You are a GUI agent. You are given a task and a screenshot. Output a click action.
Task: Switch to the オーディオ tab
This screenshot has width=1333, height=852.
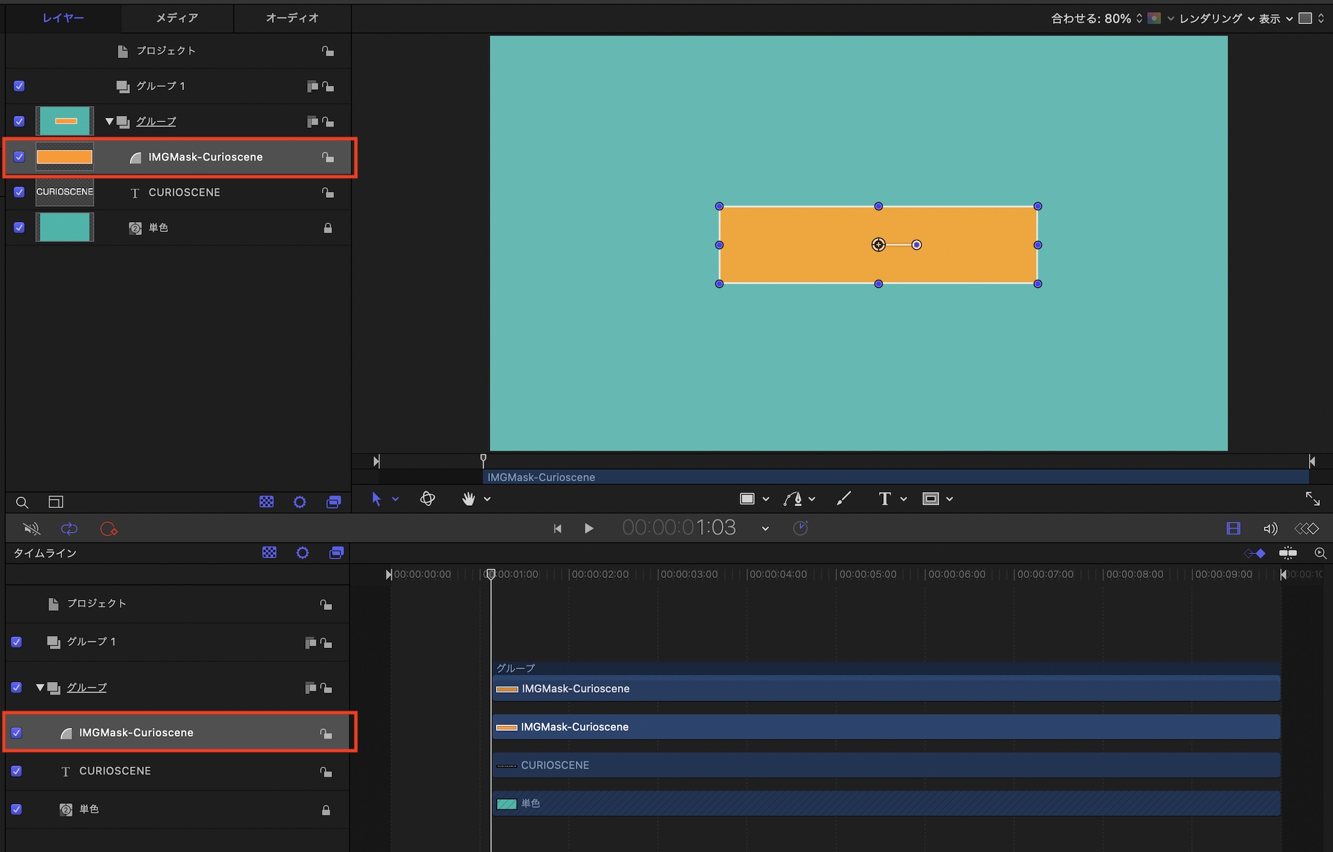pos(292,18)
